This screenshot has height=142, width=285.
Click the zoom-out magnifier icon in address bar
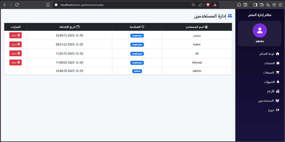[x=193, y=5]
